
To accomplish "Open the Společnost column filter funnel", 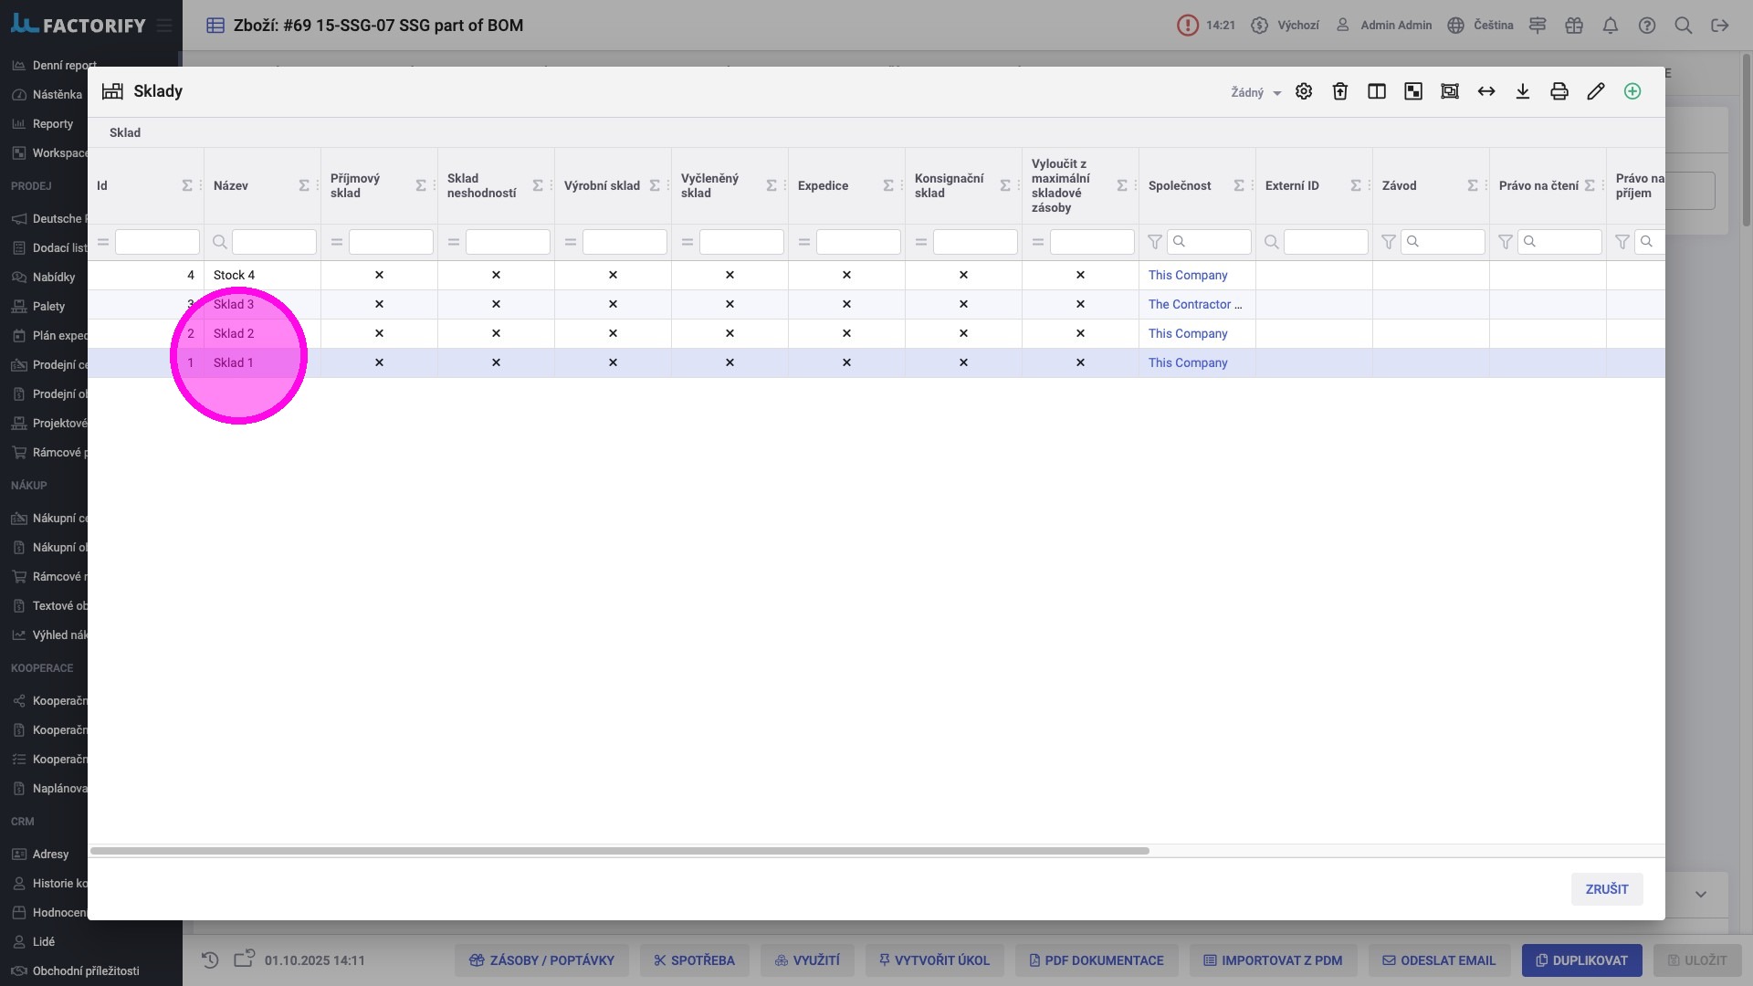I will click(1155, 242).
